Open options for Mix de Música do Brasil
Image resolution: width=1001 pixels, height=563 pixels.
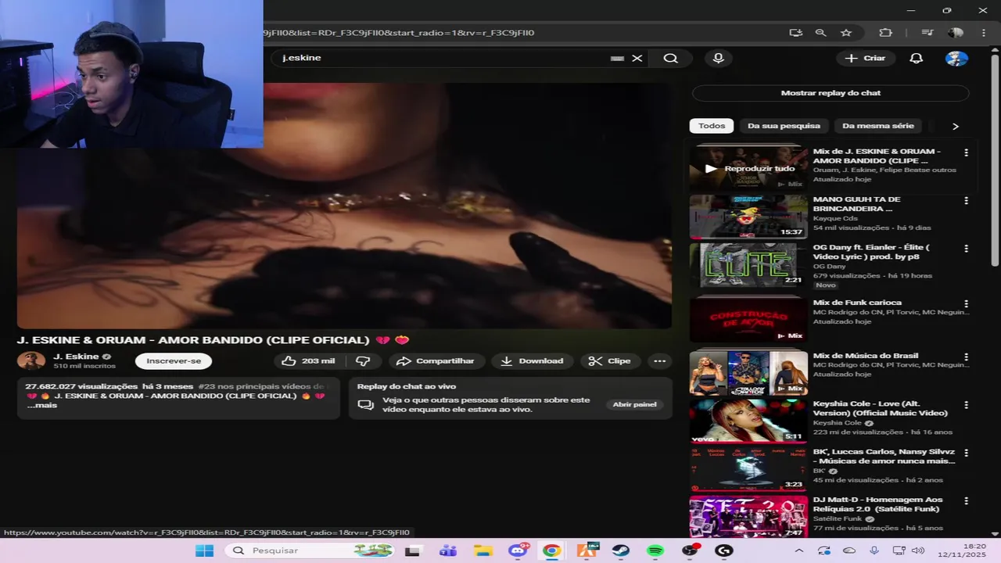click(966, 357)
